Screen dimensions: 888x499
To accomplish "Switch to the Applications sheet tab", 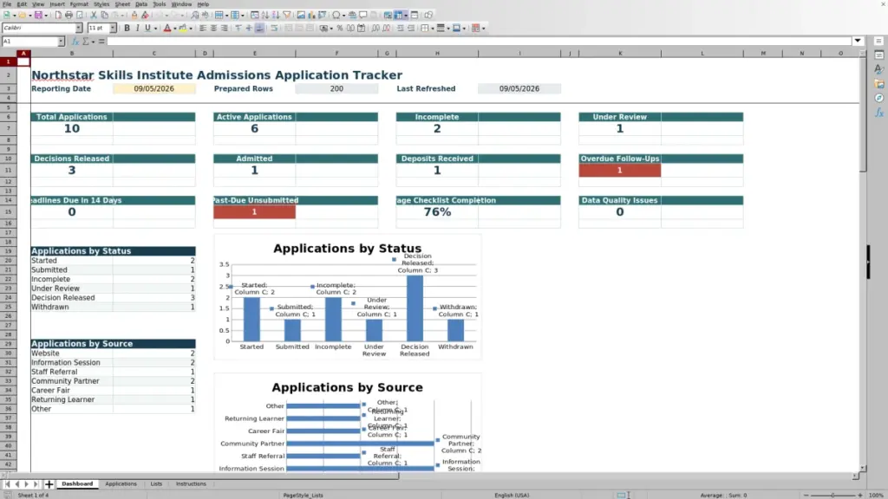I will click(121, 483).
